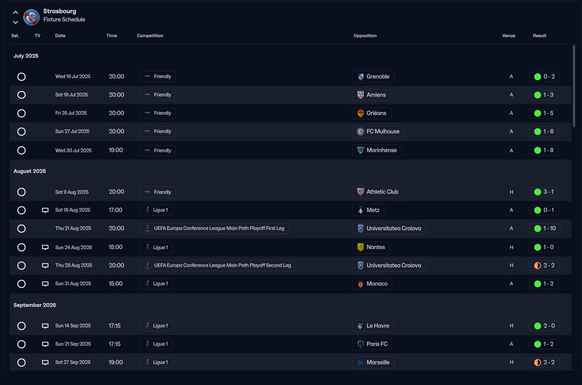The image size is (582, 385).
Task: Select the Amiens fixture radio button
Action: click(x=21, y=95)
